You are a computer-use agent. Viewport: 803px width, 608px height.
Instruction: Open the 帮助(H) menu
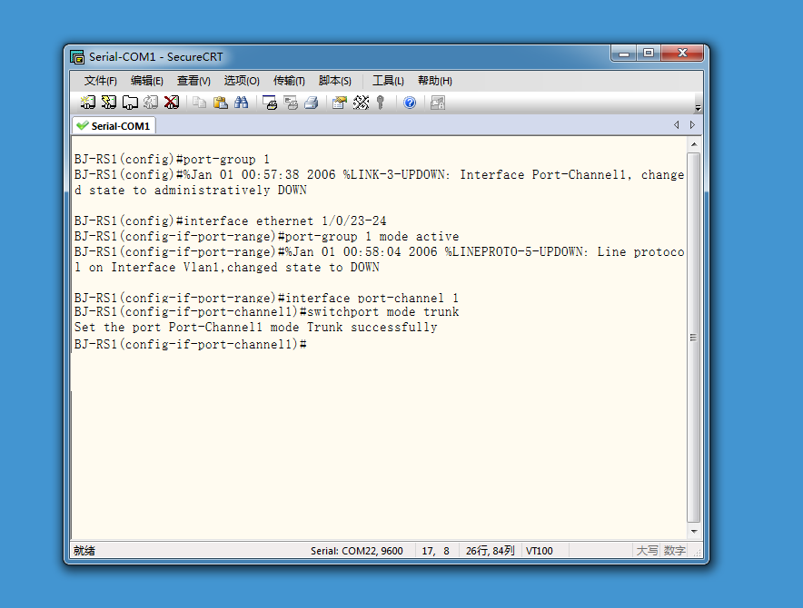click(x=435, y=81)
